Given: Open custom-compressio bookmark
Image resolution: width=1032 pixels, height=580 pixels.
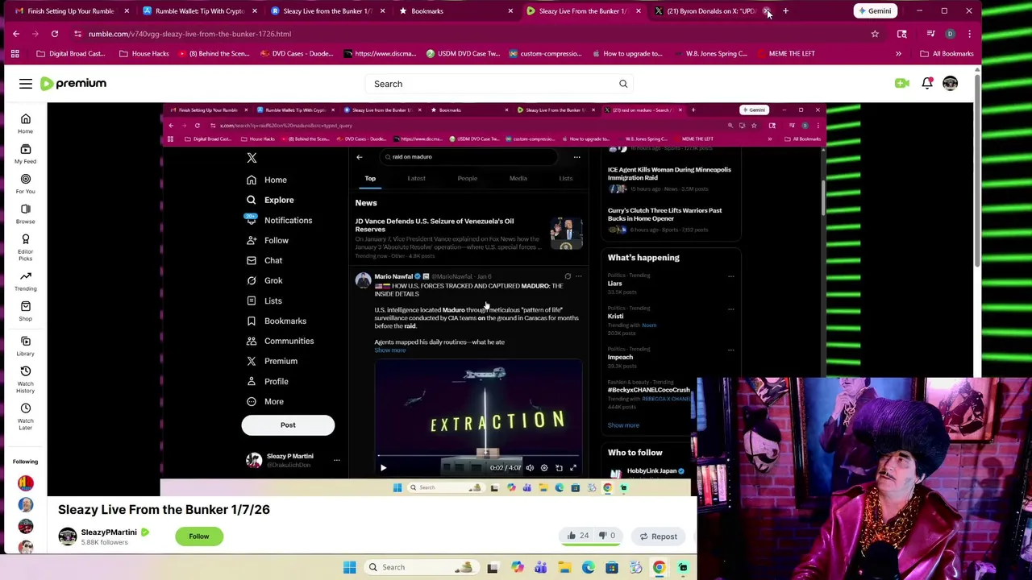Looking at the screenshot, I should point(544,53).
